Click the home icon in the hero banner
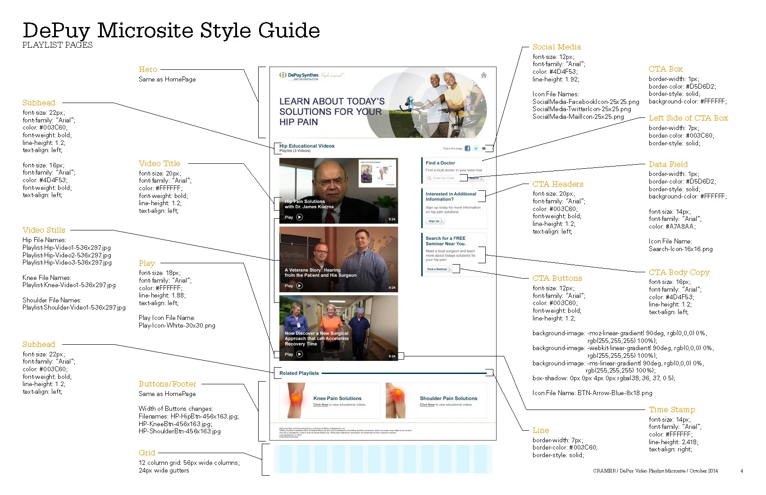The width and height of the screenshot is (766, 495). coord(483,75)
